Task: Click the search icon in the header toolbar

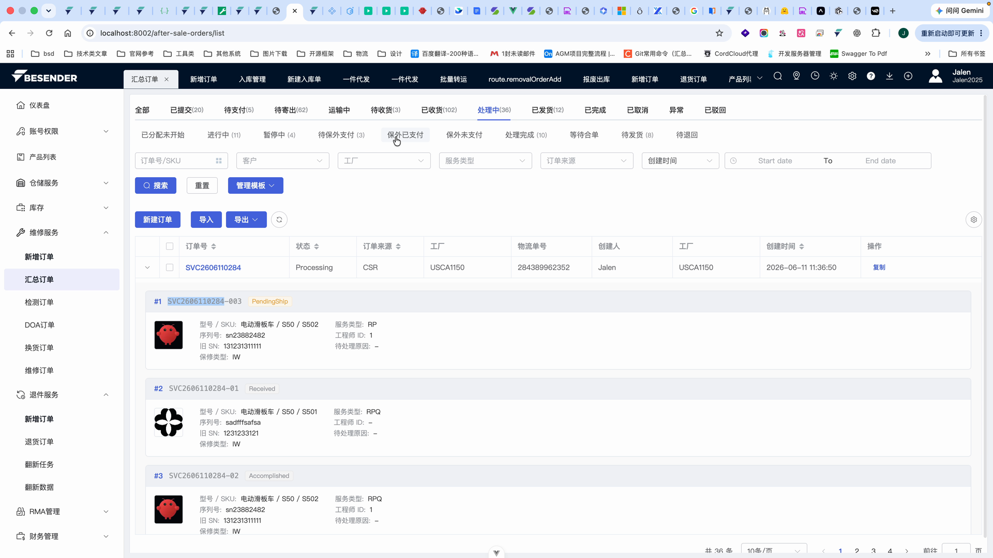Action: (777, 76)
